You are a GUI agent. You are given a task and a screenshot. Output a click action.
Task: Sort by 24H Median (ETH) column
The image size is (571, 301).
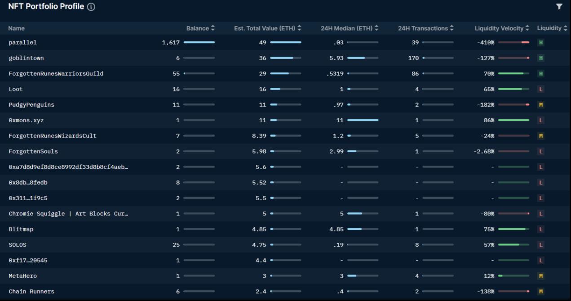(x=349, y=28)
